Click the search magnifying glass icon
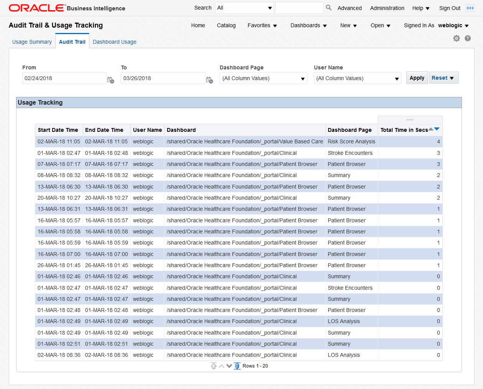 click(329, 7)
